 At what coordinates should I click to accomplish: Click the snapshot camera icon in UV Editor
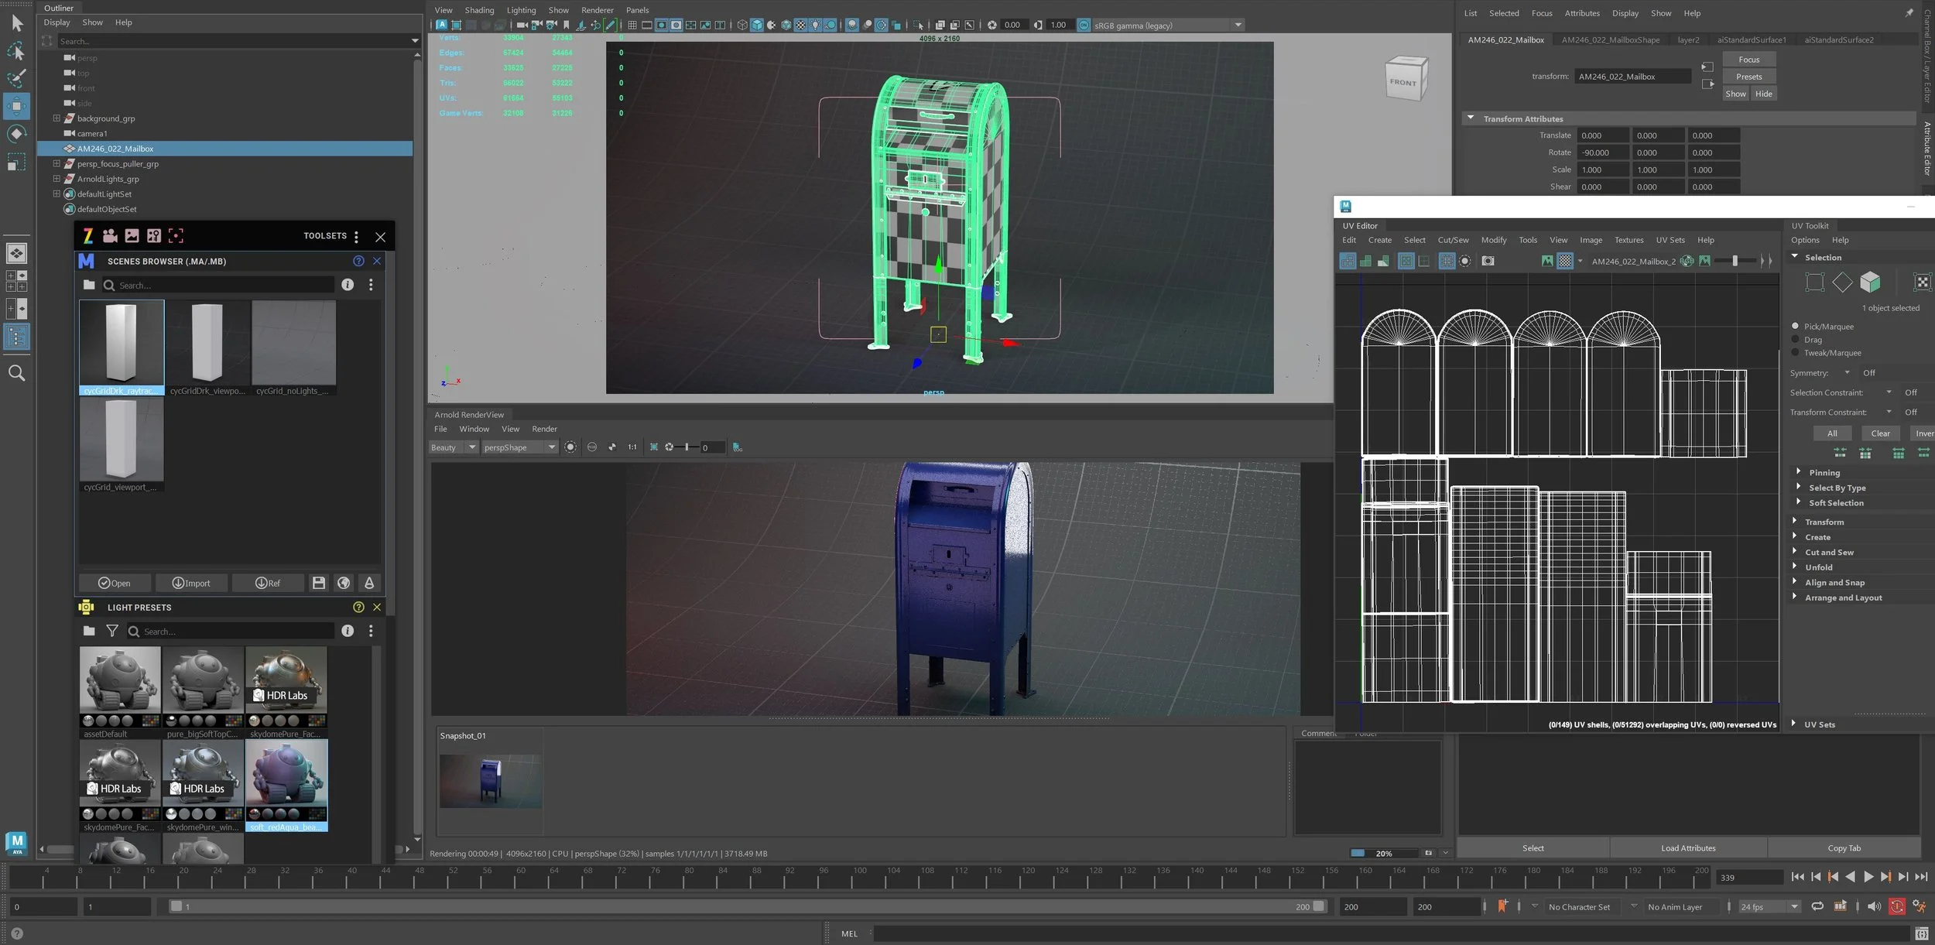1488,261
